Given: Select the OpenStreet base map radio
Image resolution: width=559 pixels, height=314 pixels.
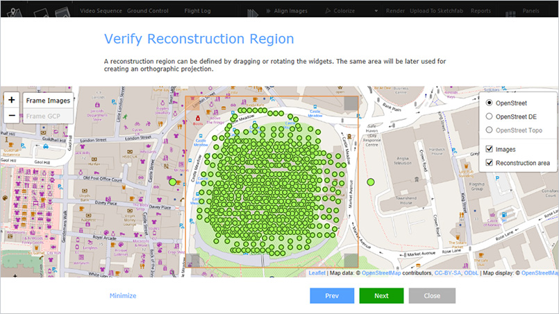Looking at the screenshot, I should pos(490,103).
